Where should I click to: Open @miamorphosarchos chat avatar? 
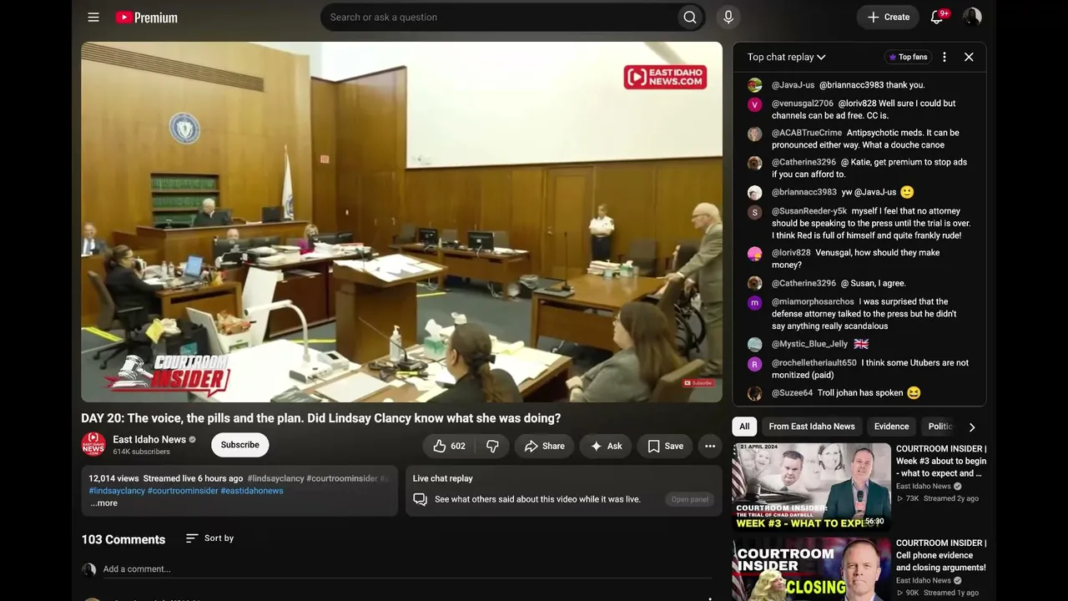click(754, 302)
